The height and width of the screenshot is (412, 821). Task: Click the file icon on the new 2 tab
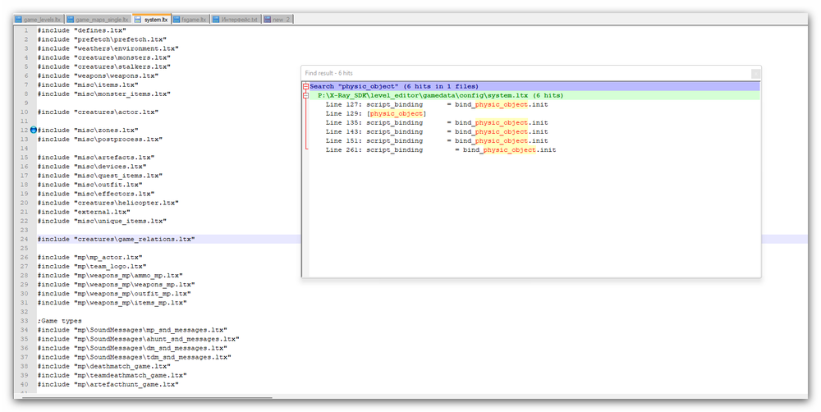tap(267, 19)
